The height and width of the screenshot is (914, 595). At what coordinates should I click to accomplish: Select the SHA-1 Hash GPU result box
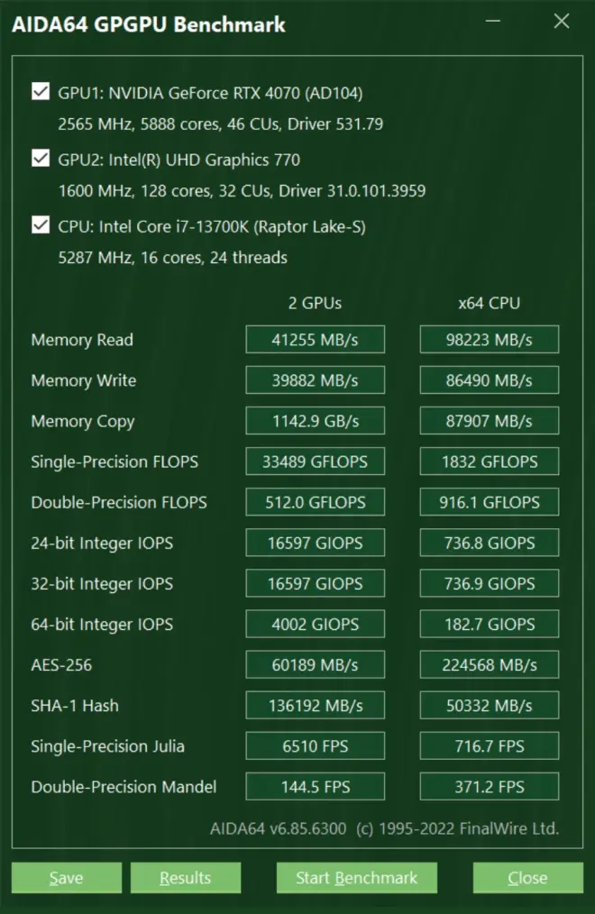pos(315,706)
